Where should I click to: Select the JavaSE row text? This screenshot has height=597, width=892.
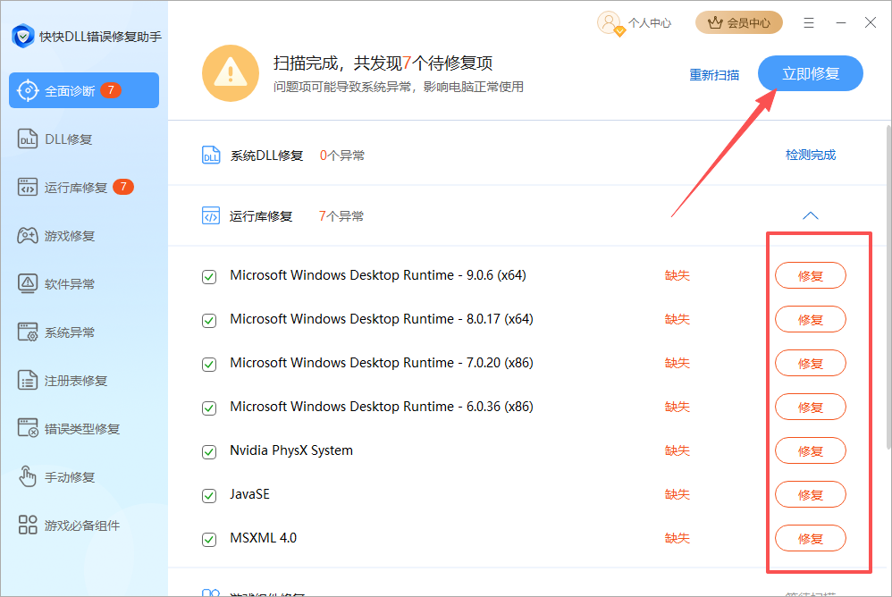point(249,494)
